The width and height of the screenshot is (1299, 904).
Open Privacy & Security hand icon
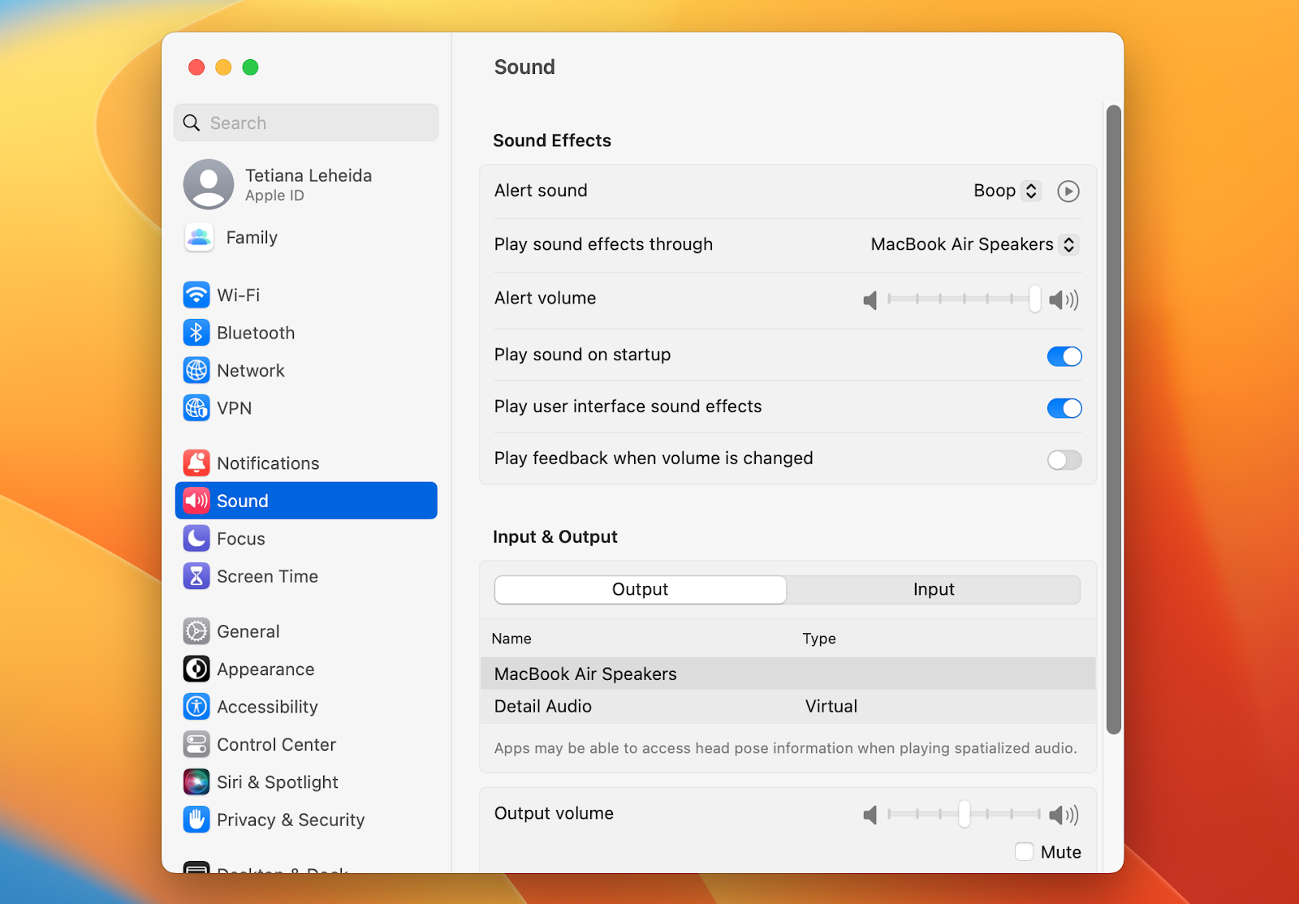196,820
